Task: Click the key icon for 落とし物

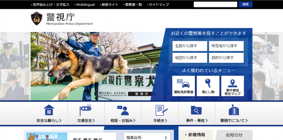Action: click(x=208, y=83)
